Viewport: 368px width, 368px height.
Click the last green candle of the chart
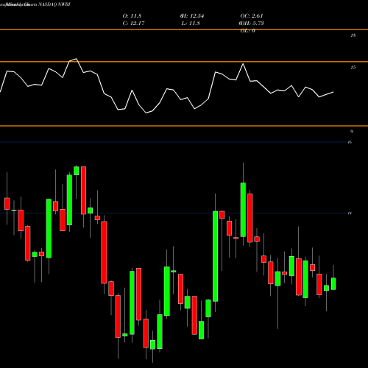[x=333, y=284]
